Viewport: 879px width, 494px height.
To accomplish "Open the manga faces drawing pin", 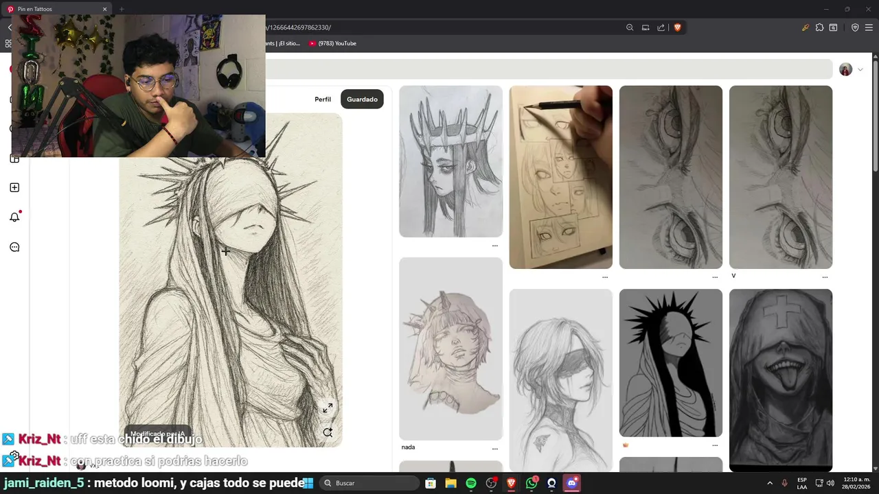I will pos(560,177).
